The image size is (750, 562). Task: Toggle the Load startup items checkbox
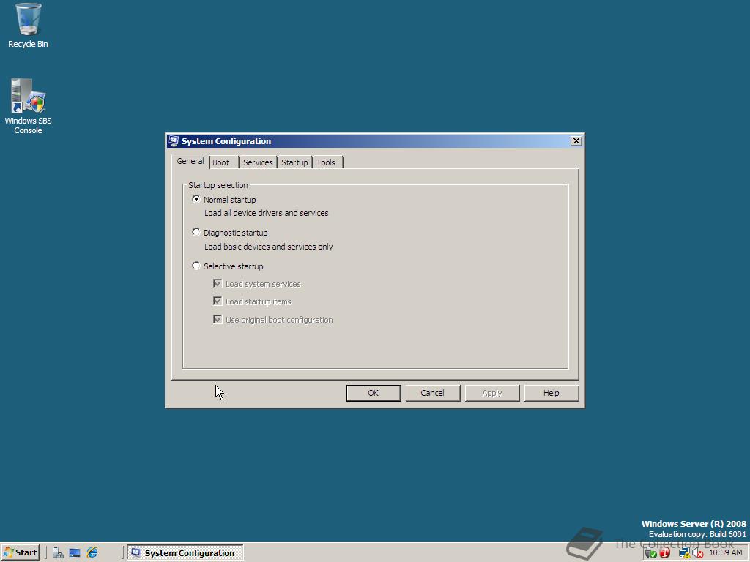(218, 301)
